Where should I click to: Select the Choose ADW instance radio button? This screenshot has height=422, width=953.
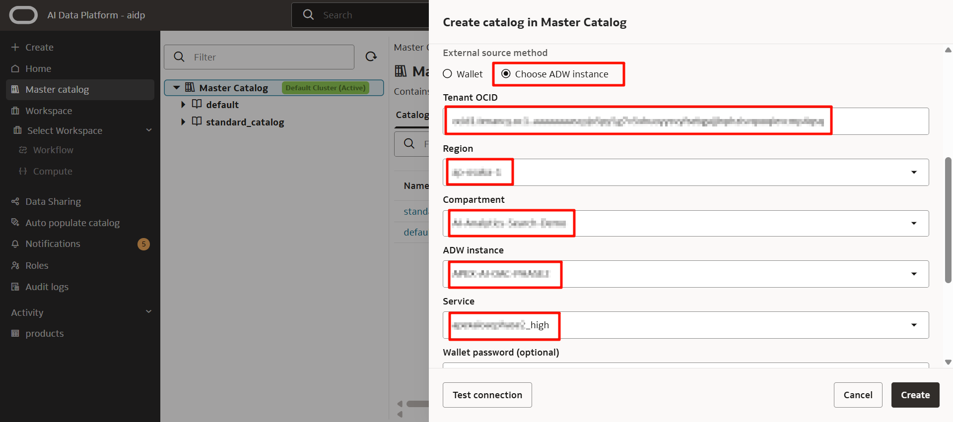(x=506, y=74)
